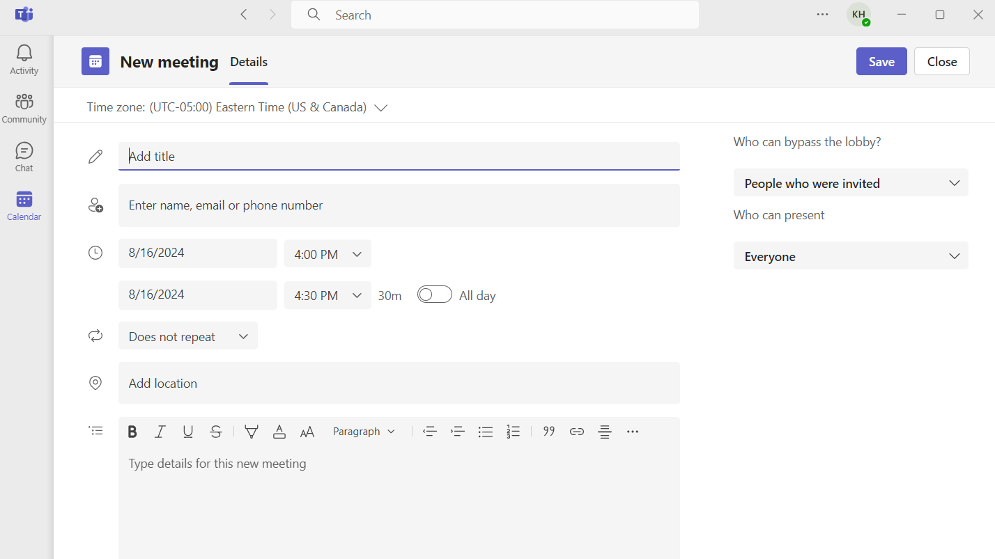
Task: Enable underline formatting
Action: 187,432
